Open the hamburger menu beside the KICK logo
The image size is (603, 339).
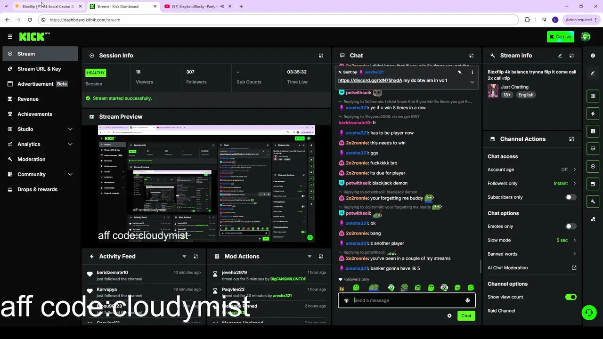click(x=10, y=37)
